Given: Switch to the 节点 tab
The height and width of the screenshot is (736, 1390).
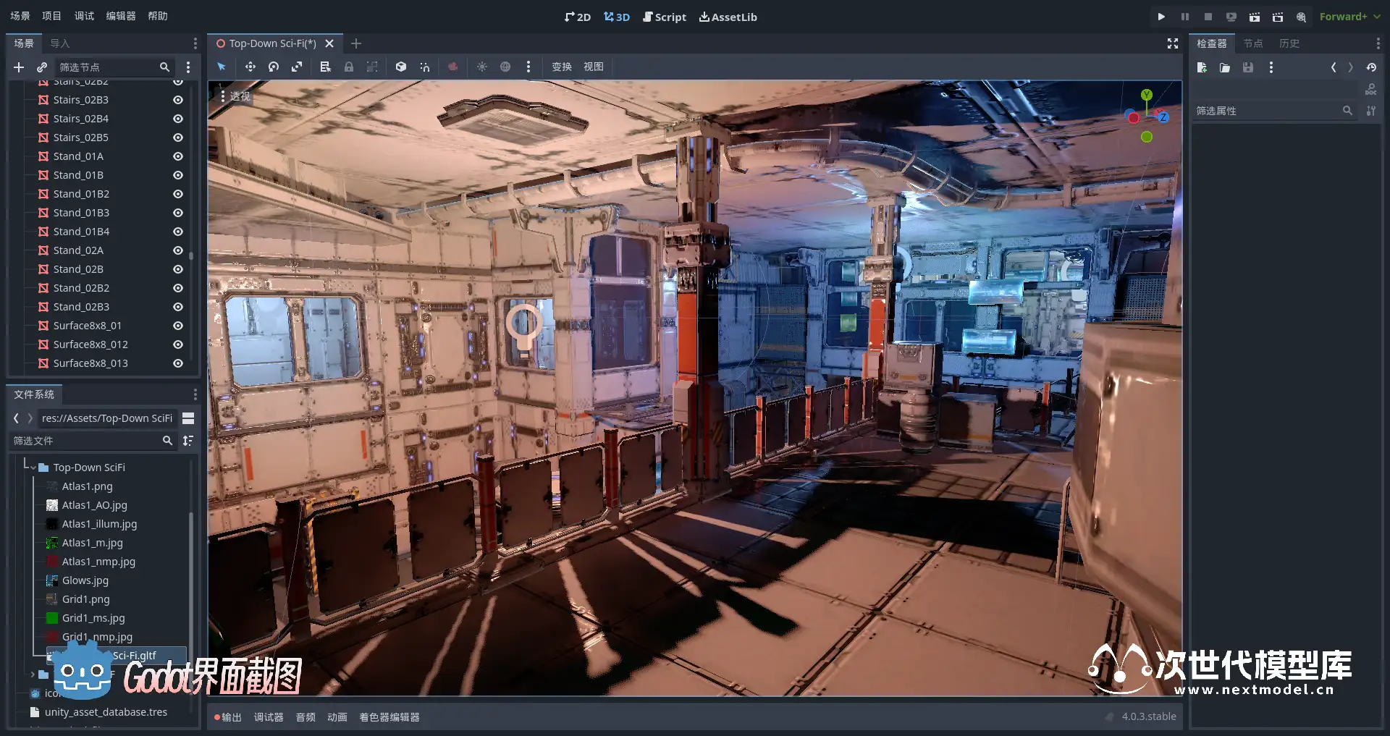Looking at the screenshot, I should 1252,43.
